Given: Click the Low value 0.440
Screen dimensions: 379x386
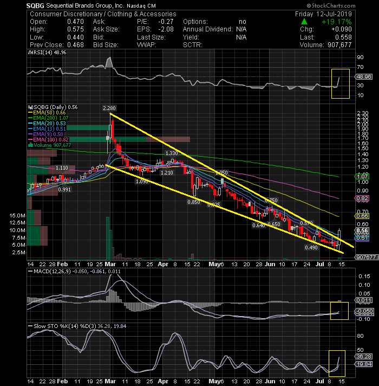Looking at the screenshot, I should click(75, 37).
